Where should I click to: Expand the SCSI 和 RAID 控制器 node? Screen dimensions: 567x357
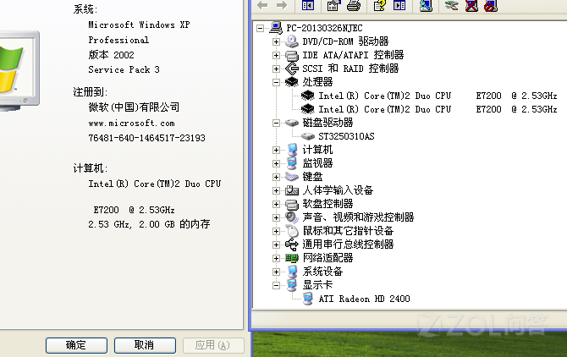tap(276, 69)
